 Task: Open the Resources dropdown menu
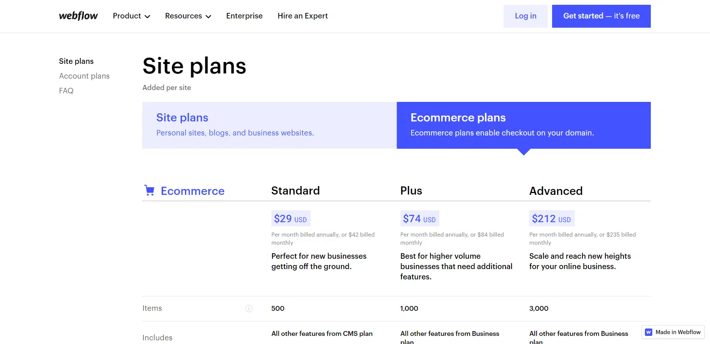click(188, 16)
